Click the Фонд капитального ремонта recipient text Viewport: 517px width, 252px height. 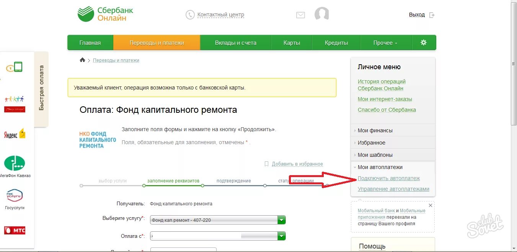point(181,204)
